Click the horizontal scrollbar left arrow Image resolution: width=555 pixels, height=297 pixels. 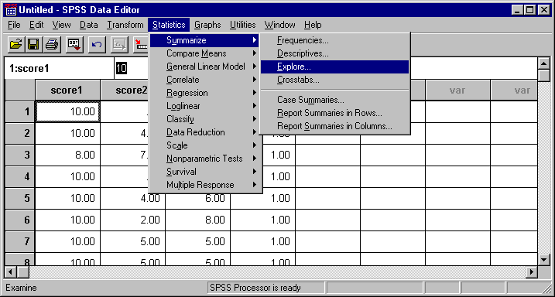coord(11,272)
